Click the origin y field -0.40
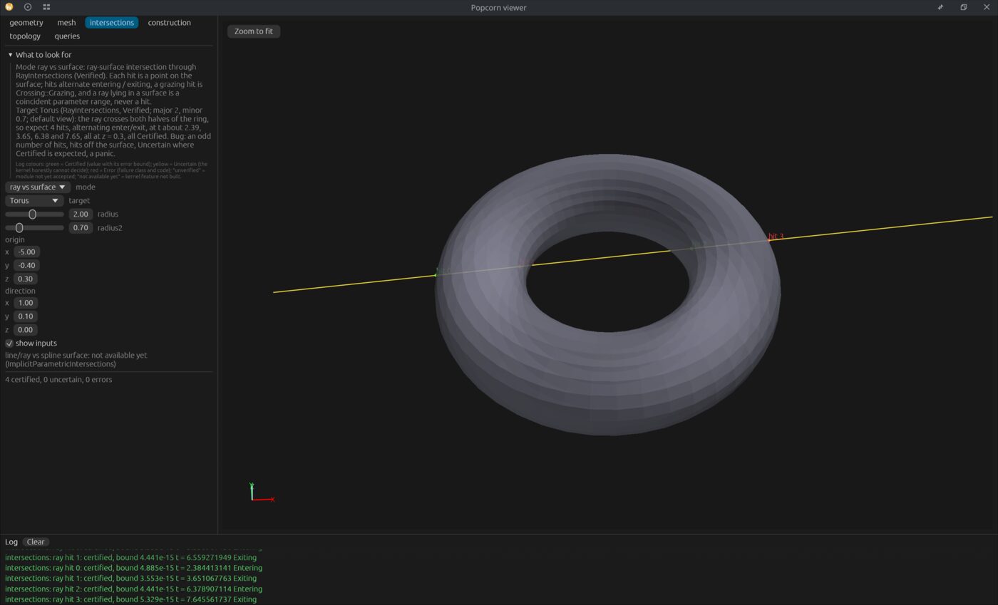998x605 pixels. (26, 266)
